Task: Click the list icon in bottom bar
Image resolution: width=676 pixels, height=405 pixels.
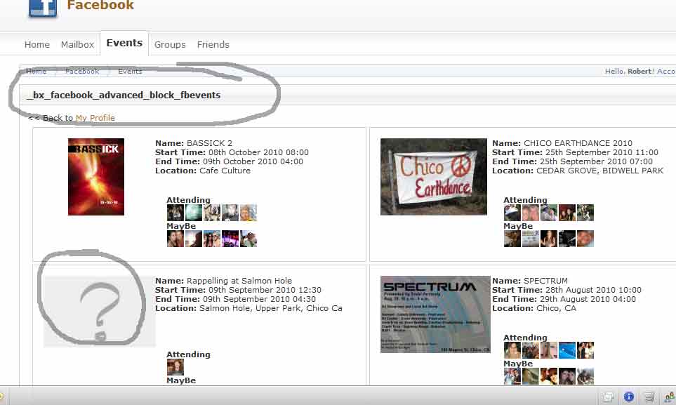Action: tap(651, 397)
